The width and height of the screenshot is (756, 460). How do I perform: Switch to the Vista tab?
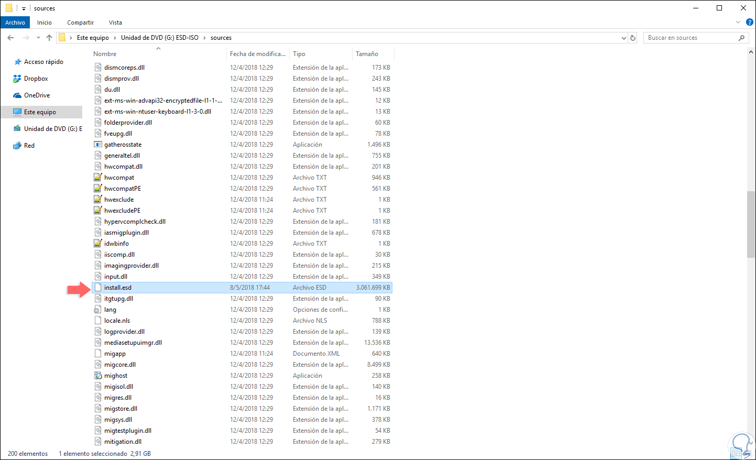[x=115, y=23]
